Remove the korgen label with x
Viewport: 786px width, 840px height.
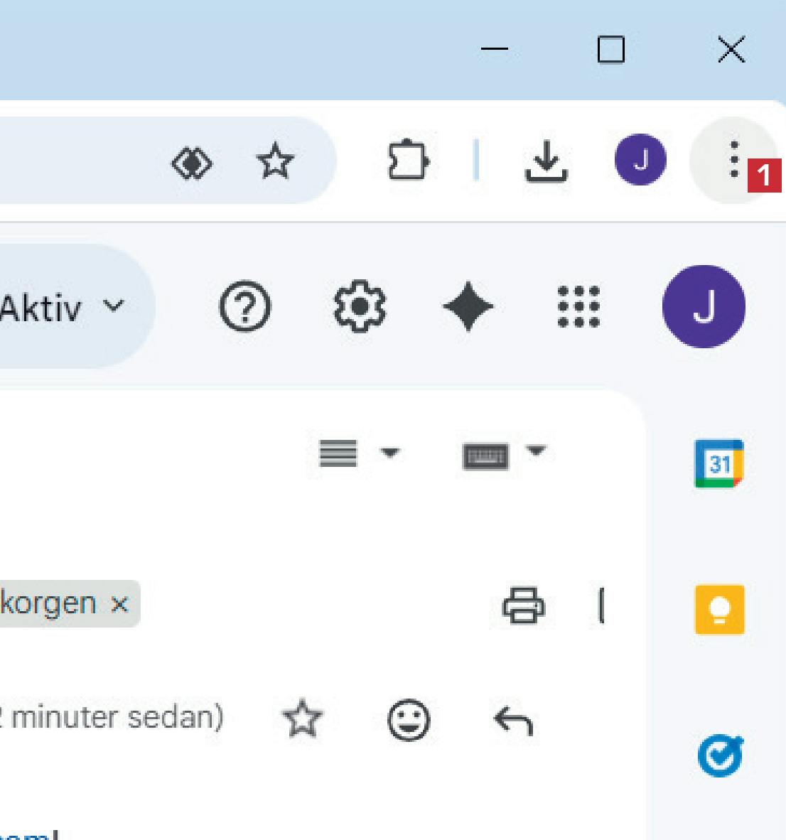pos(119,604)
